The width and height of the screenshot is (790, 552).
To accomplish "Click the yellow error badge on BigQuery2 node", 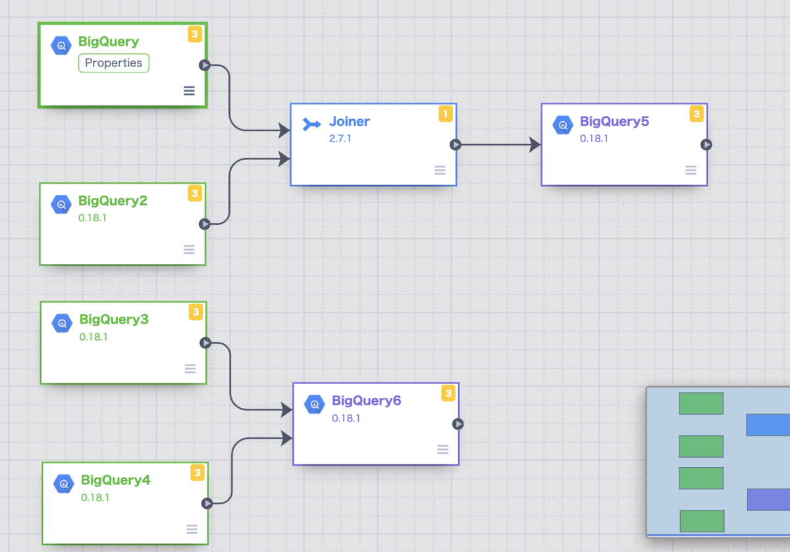I will [194, 193].
